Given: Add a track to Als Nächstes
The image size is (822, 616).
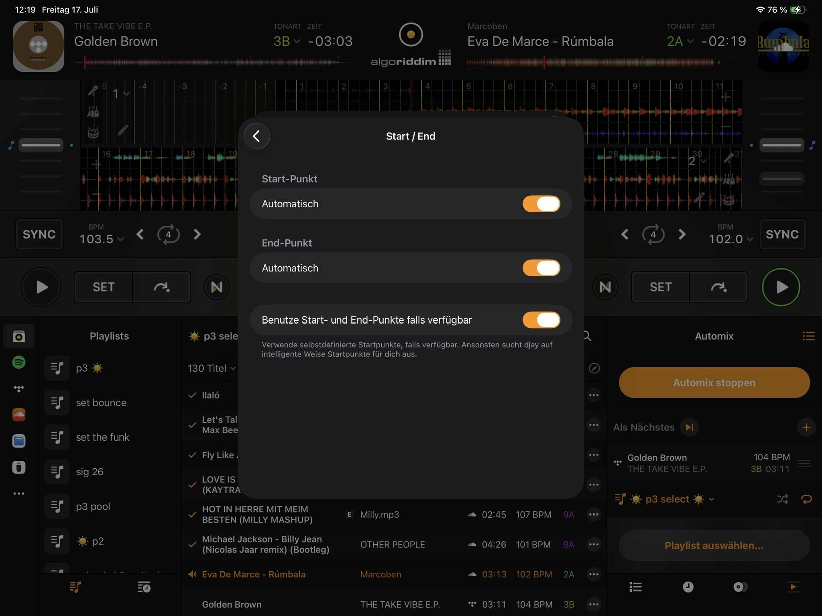Looking at the screenshot, I should click(x=806, y=427).
